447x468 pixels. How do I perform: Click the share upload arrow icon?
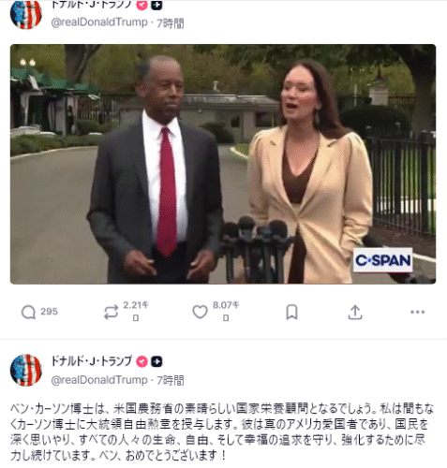pos(355,313)
